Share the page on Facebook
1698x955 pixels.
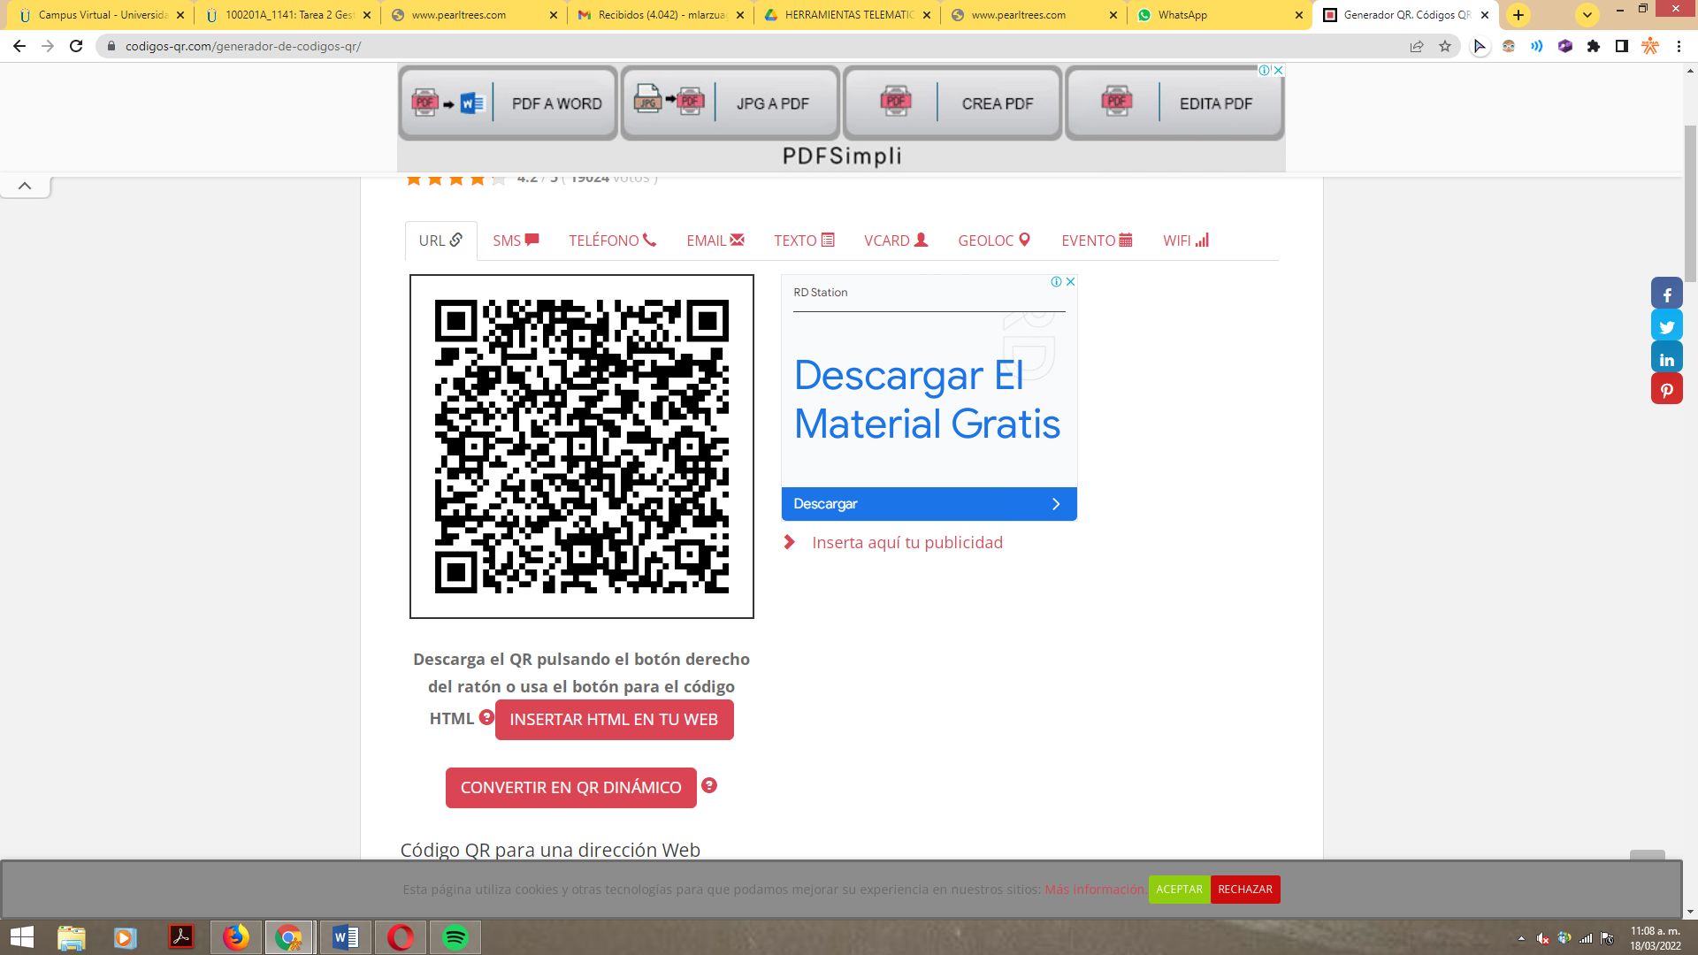coord(1666,293)
